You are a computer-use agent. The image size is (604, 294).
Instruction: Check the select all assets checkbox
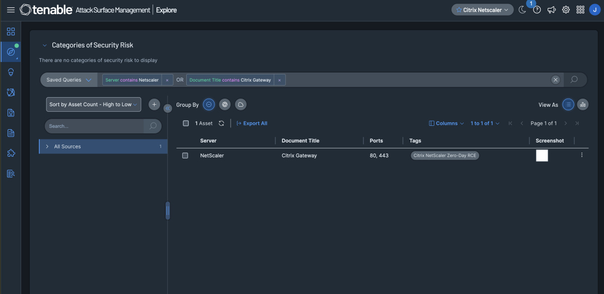click(186, 123)
